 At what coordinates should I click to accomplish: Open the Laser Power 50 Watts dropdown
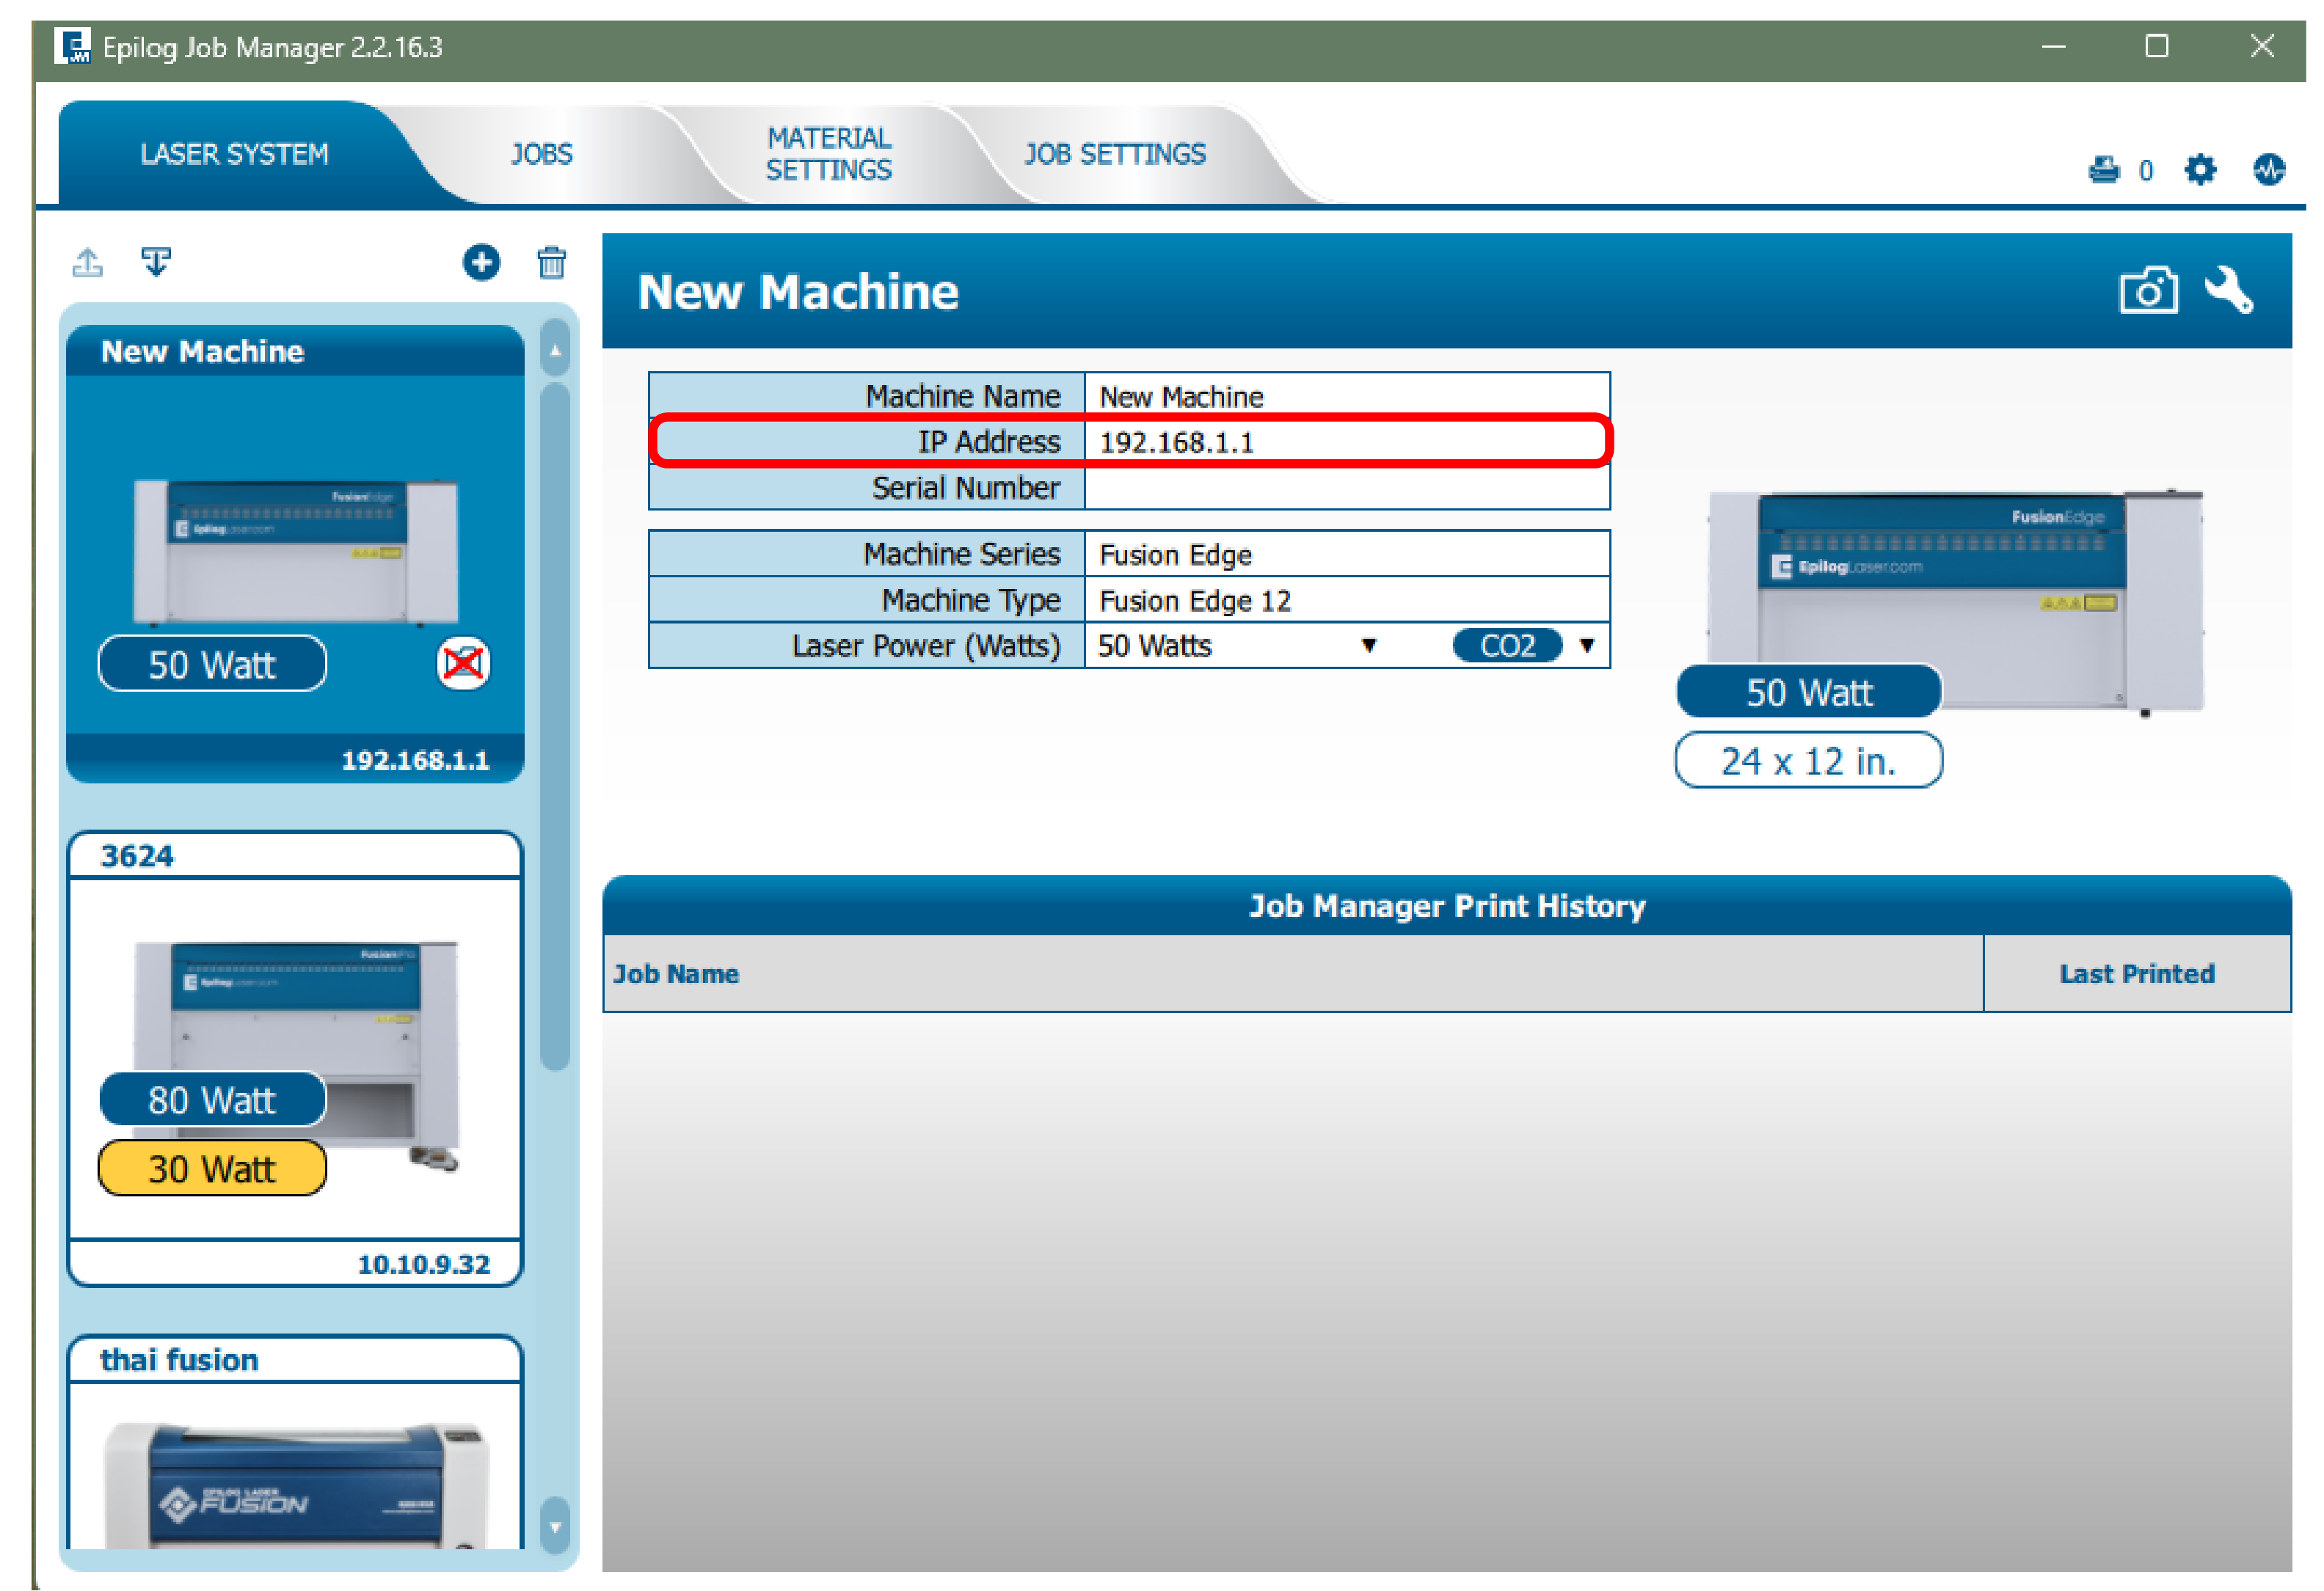coord(1371,645)
